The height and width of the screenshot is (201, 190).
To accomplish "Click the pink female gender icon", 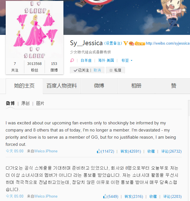I will click(x=72, y=60).
